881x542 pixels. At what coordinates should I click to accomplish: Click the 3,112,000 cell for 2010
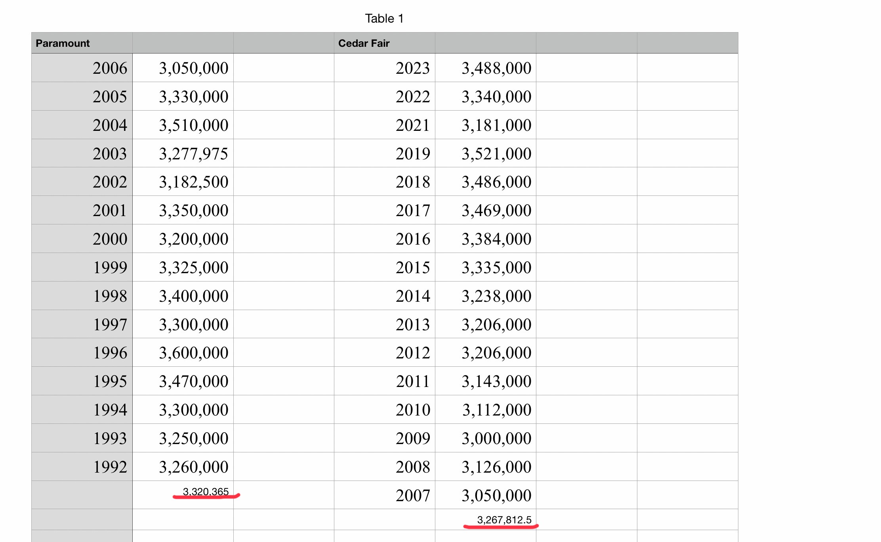point(486,410)
